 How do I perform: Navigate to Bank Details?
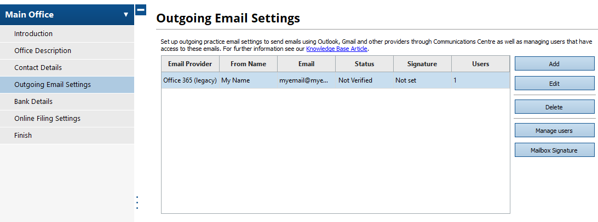[33, 102]
